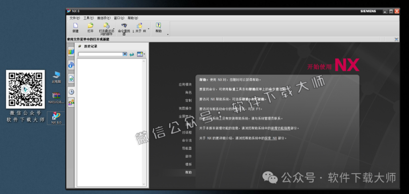This screenshot has height=194, width=409.
Task: Open the 首选项 (Preferences) menu
Action: click(103, 18)
